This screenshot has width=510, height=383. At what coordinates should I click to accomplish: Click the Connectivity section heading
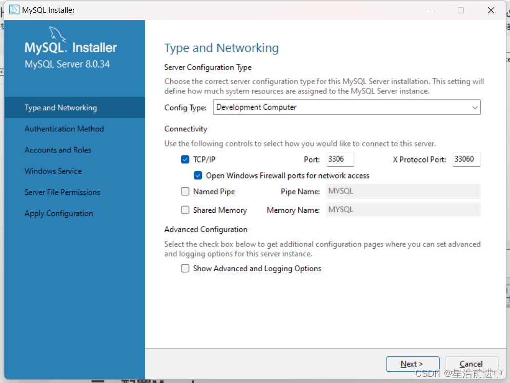click(x=186, y=129)
